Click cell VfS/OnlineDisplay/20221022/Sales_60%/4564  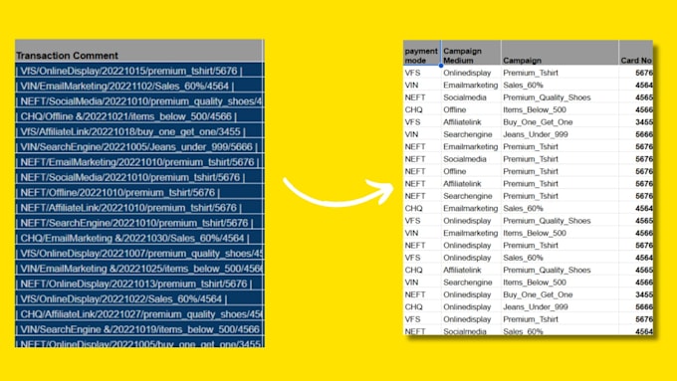(139, 298)
